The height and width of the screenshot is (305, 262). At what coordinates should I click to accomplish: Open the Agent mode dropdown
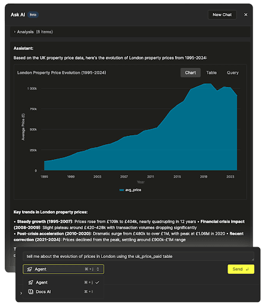[63, 269]
